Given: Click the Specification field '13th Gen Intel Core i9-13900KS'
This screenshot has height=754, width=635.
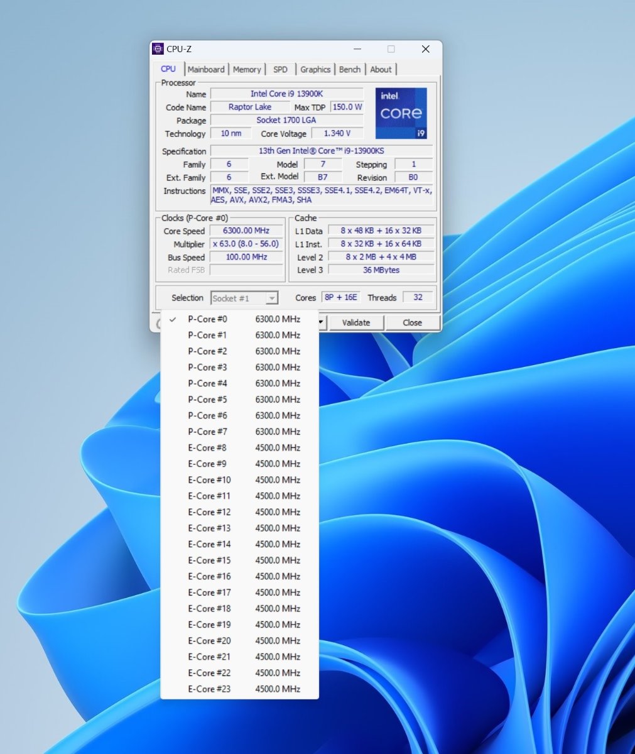Looking at the screenshot, I should [x=322, y=151].
